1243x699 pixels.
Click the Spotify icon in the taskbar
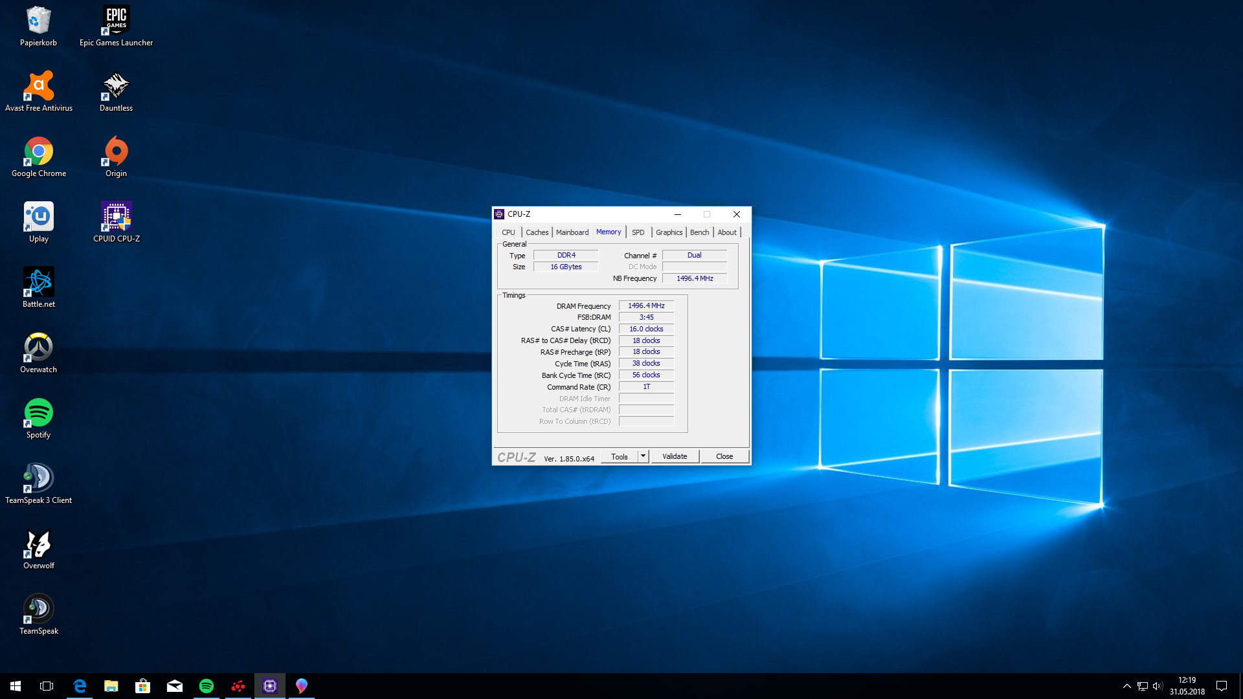click(x=207, y=686)
